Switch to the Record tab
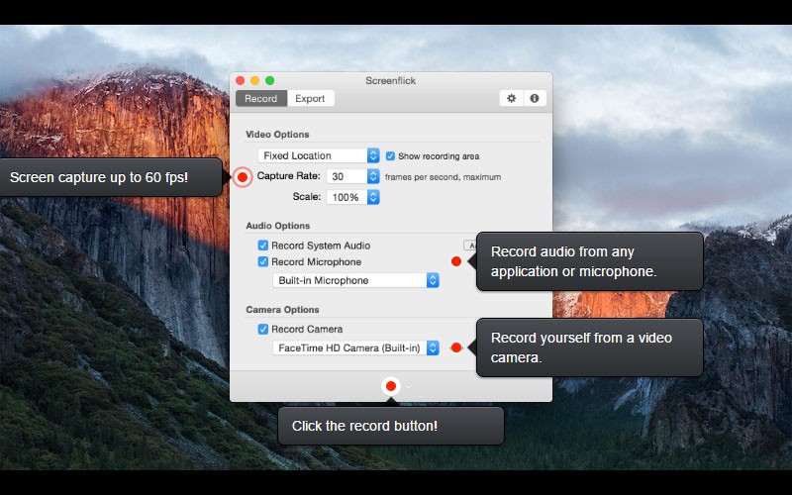The width and height of the screenshot is (792, 495). [260, 98]
